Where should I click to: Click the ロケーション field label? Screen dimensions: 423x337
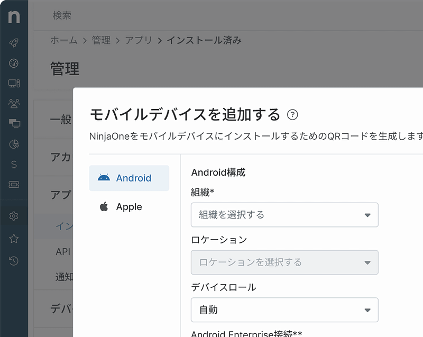219,240
